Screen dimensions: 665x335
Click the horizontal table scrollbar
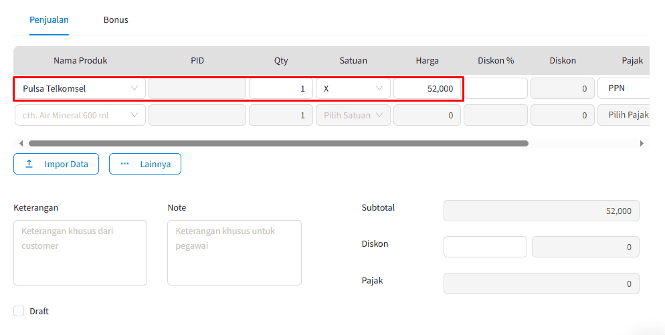pos(278,143)
